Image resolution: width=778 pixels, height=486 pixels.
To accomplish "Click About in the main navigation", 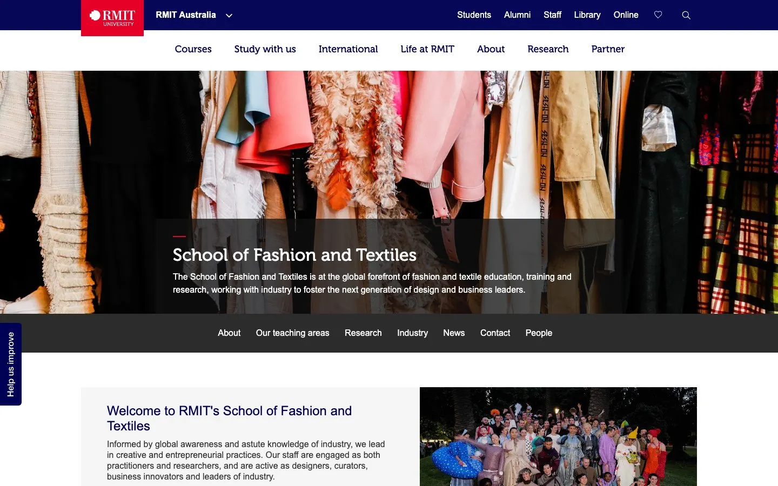I will [491, 49].
